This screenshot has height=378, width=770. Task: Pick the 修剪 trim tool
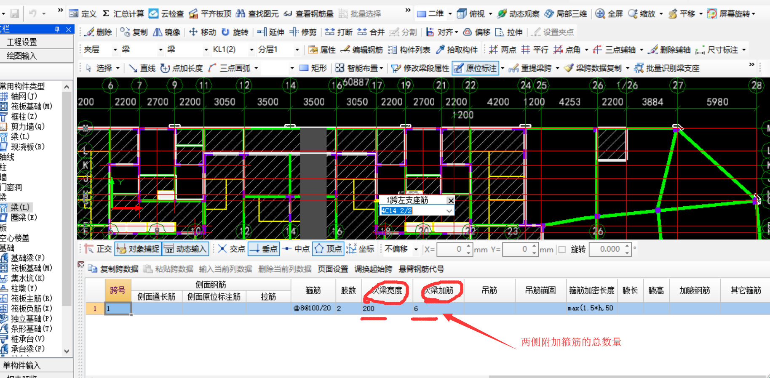coord(303,32)
